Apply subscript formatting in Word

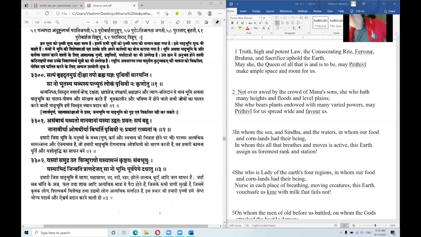pos(256,23)
